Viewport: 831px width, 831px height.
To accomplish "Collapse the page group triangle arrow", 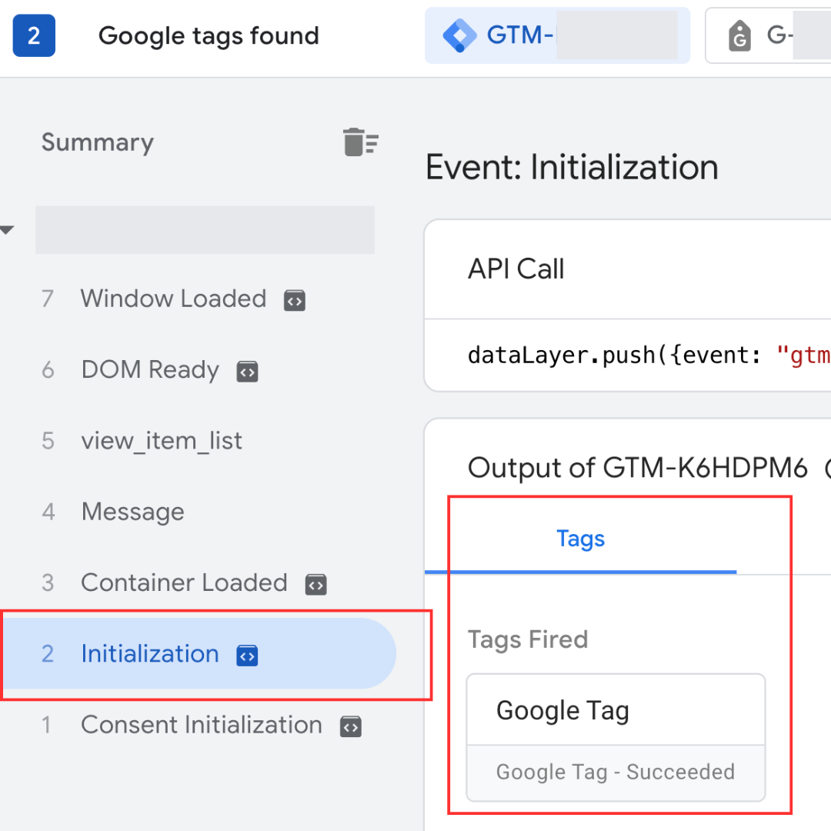I will (x=7, y=230).
